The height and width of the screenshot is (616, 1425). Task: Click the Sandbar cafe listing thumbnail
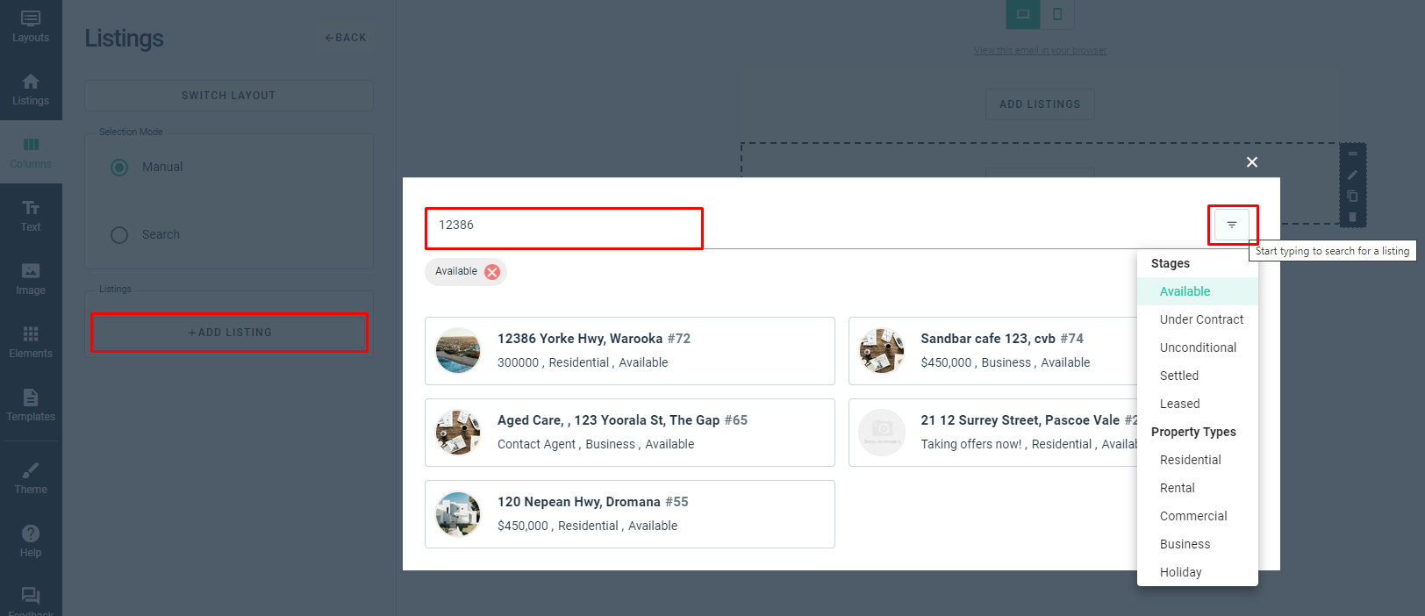tap(882, 351)
